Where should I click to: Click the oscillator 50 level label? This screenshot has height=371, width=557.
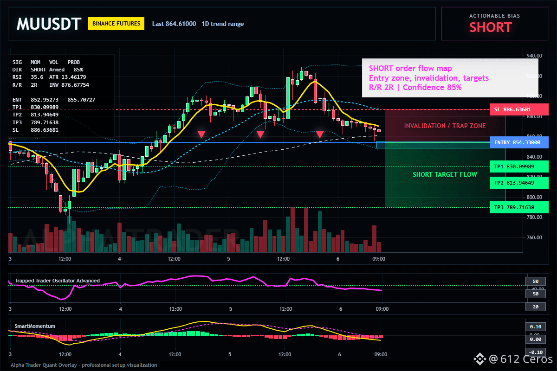pos(535,294)
